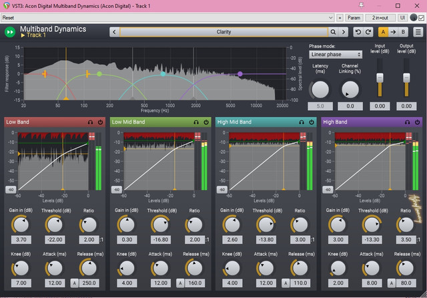
Task: Click the High Band -60 range button
Action: tap(328, 190)
